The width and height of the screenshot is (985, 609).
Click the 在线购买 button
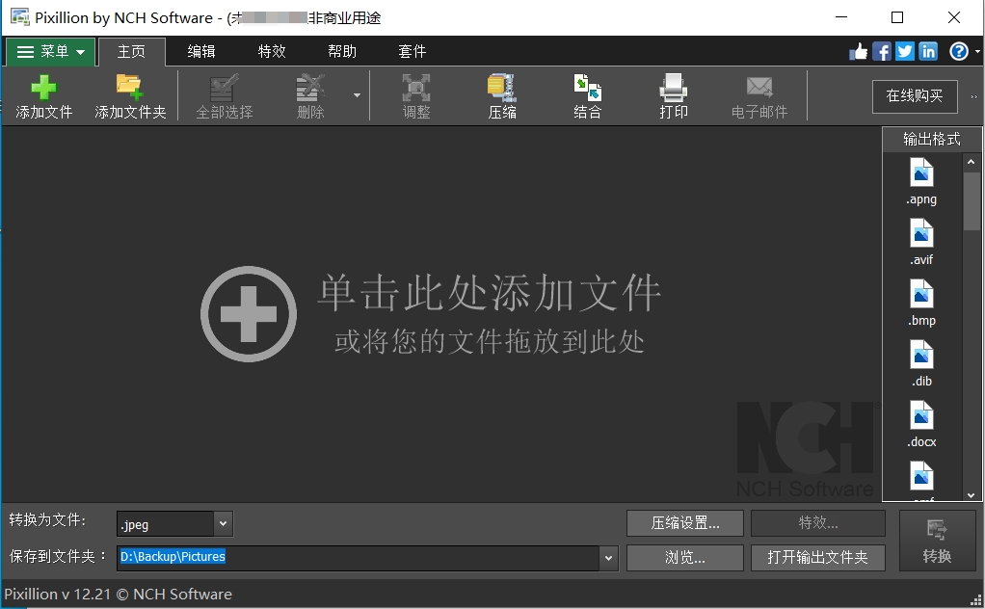[x=915, y=96]
